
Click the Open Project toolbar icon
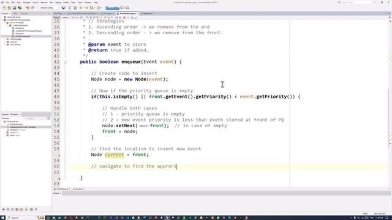tap(15, 8)
